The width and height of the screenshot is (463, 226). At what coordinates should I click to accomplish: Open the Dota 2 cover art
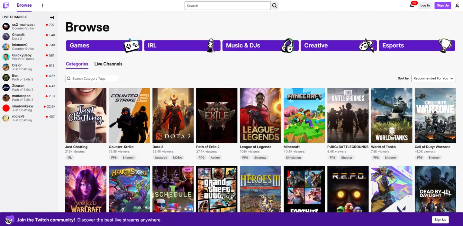(173, 116)
